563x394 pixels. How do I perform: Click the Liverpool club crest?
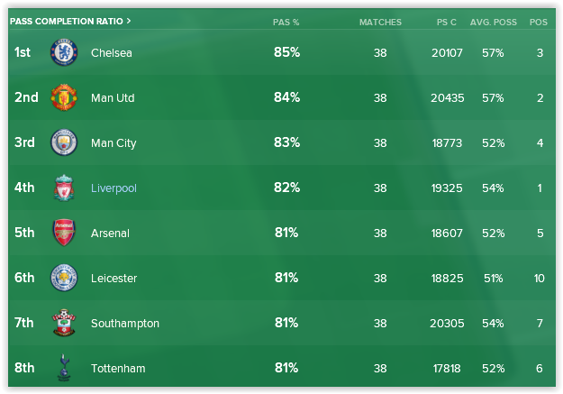tap(65, 188)
